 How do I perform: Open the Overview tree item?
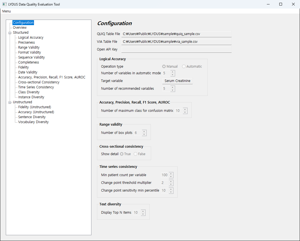[20, 28]
